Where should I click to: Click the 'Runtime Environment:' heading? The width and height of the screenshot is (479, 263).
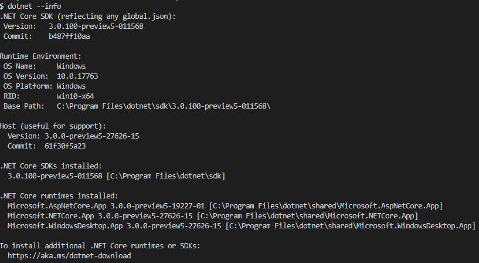40,56
